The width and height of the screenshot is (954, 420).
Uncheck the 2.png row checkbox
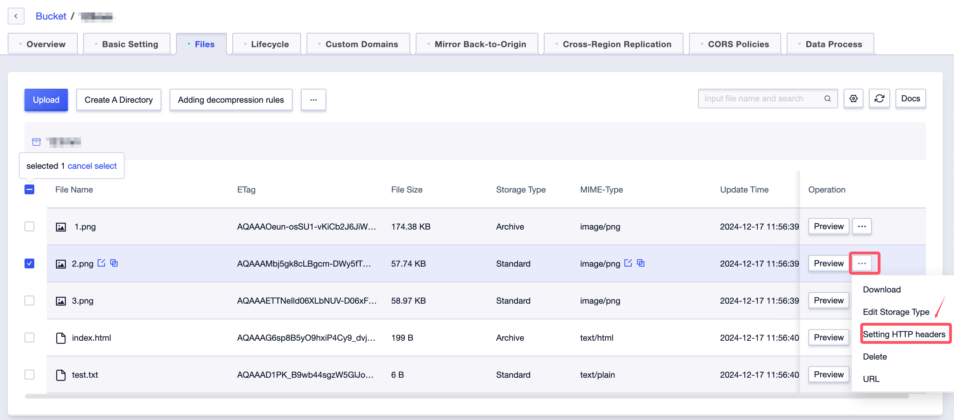[29, 263]
